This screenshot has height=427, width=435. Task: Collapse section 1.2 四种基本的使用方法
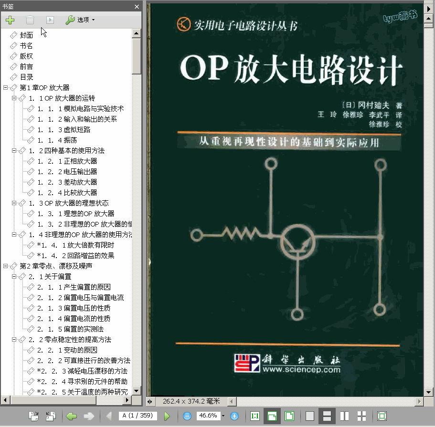[x=14, y=151]
